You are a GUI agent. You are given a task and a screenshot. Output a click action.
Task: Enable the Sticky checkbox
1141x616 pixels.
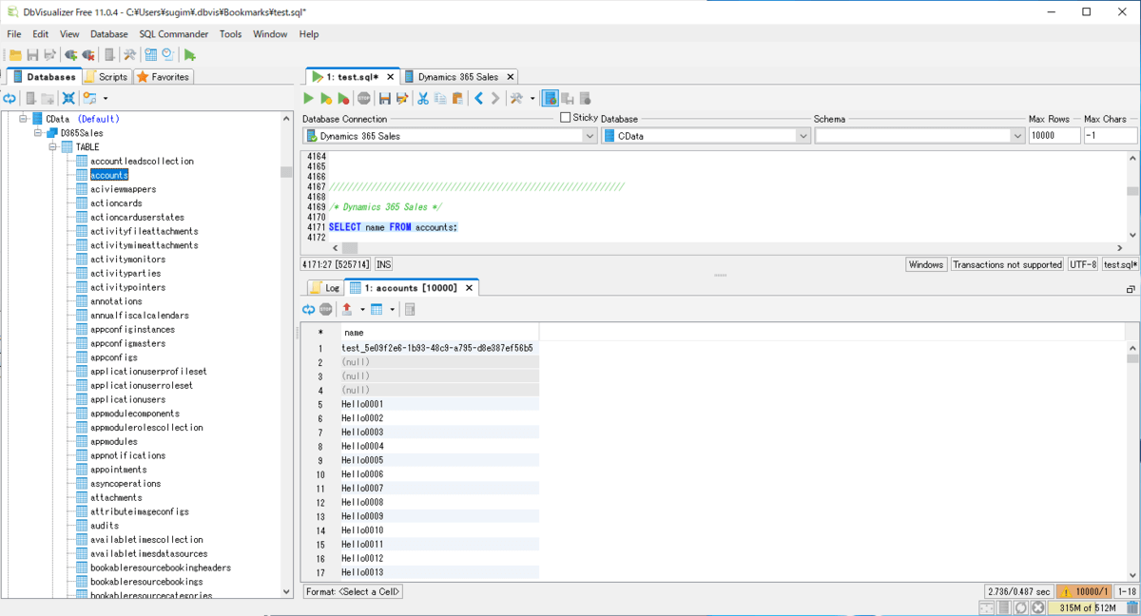pos(566,118)
